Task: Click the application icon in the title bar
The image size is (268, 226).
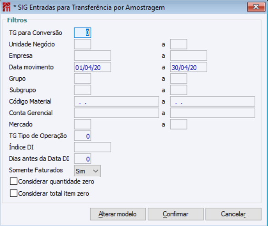Action: pyautogui.click(x=6, y=7)
